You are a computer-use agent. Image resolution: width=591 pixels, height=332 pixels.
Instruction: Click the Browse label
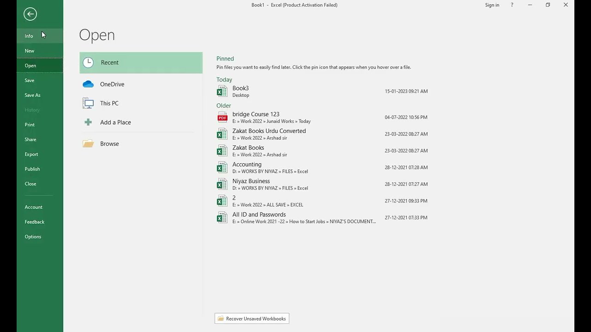click(109, 144)
